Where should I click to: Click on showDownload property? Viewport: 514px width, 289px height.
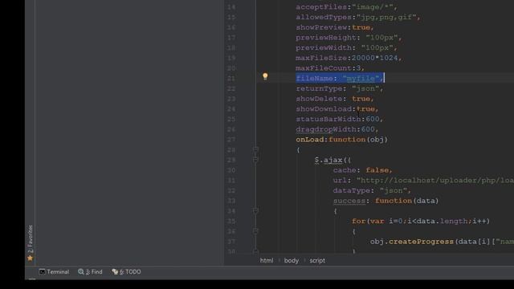click(324, 109)
